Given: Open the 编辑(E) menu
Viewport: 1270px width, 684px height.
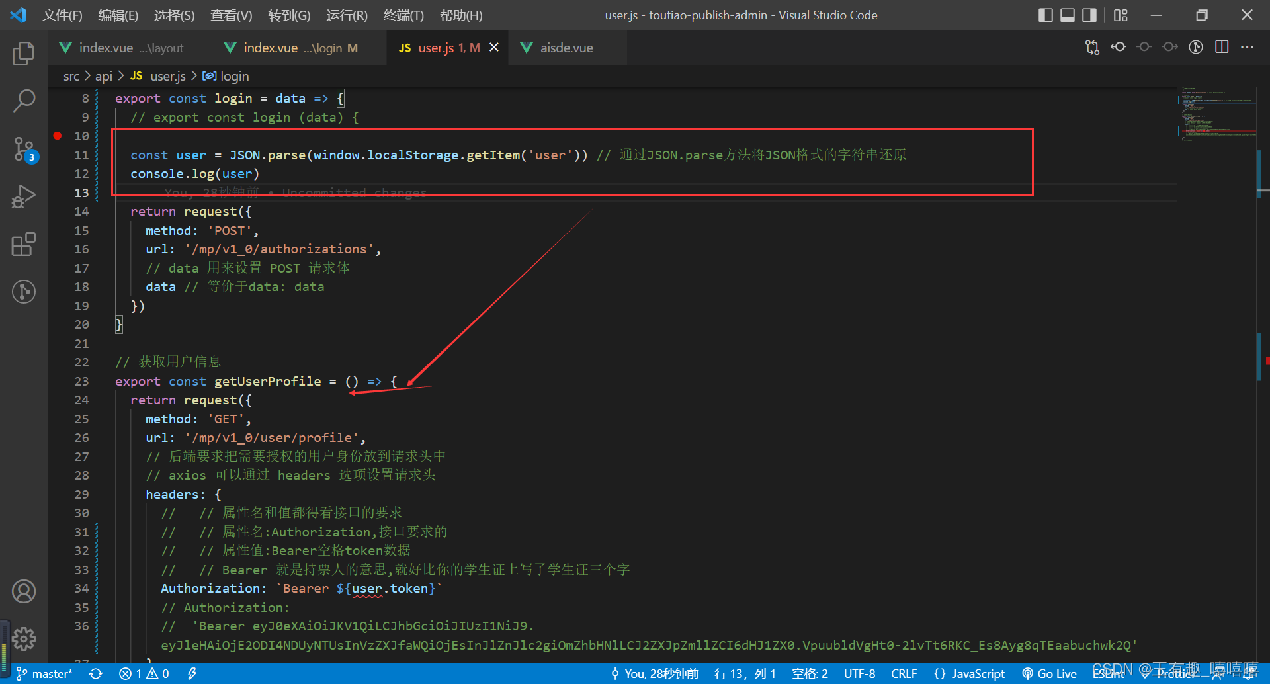Looking at the screenshot, I should point(118,15).
